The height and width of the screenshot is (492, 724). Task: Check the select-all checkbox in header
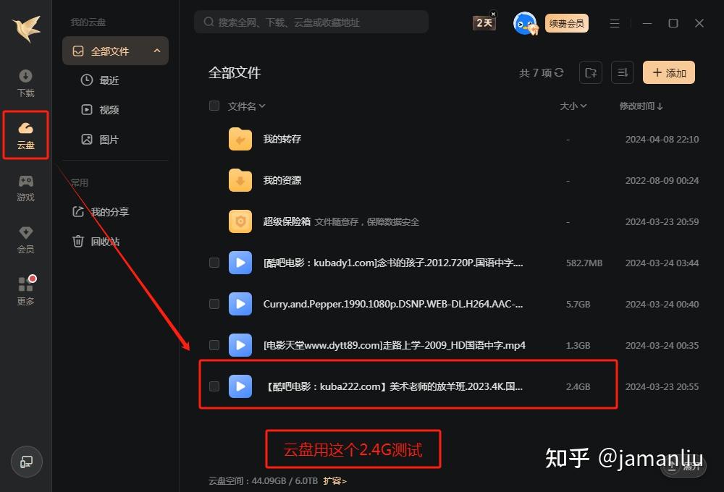pos(214,106)
